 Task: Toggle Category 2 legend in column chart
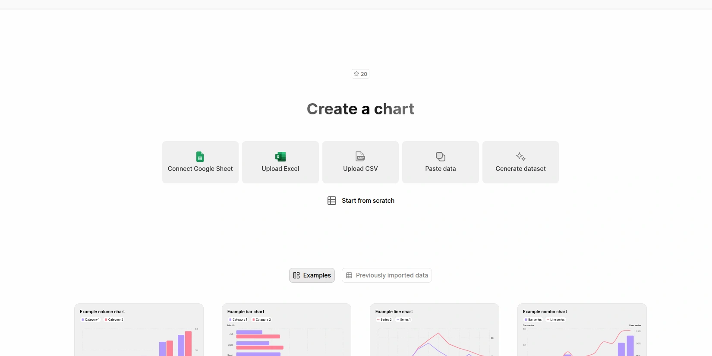[x=114, y=320]
